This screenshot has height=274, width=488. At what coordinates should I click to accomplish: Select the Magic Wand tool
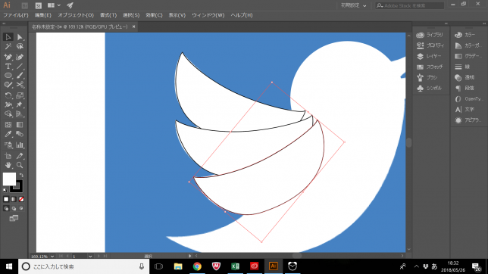point(8,47)
